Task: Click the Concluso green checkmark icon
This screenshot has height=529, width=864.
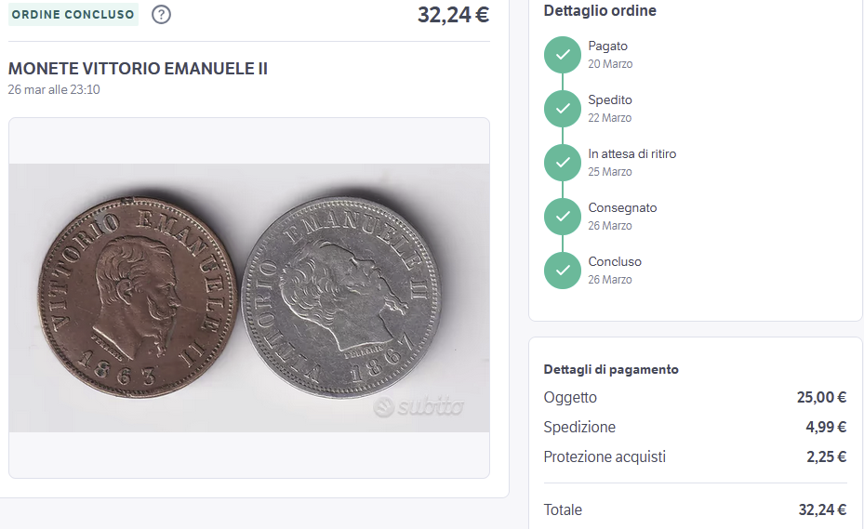Action: [563, 271]
